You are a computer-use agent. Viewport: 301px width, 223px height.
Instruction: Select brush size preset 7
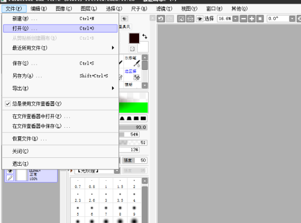[x=106, y=211]
